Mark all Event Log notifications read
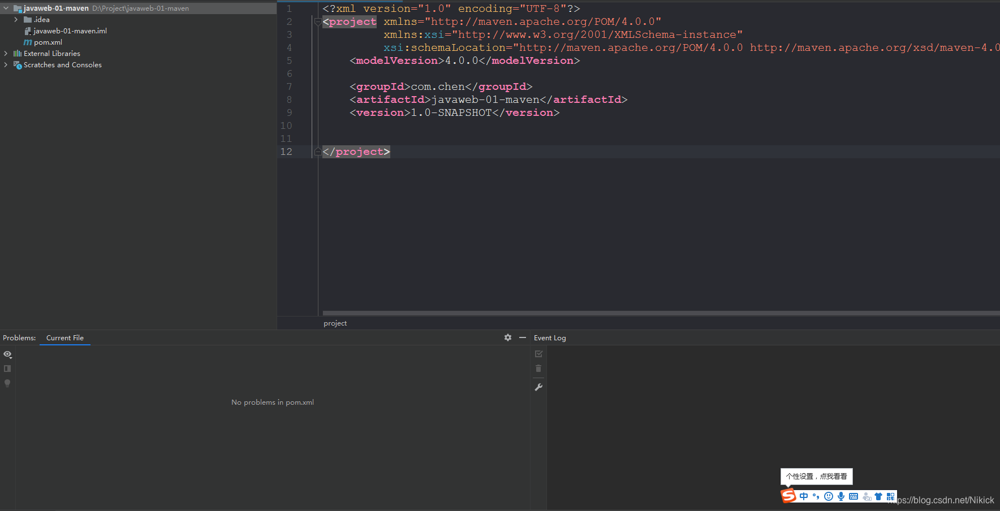Viewport: 1000px width, 511px height. (x=538, y=354)
